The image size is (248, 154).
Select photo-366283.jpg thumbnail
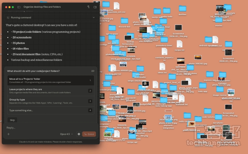(x=198, y=57)
